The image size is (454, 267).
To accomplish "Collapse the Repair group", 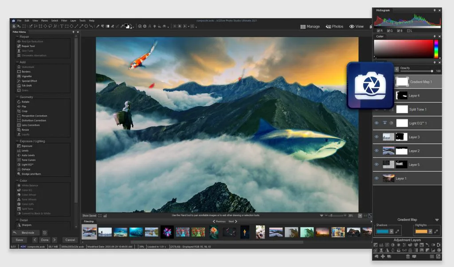I will [x=17, y=36].
